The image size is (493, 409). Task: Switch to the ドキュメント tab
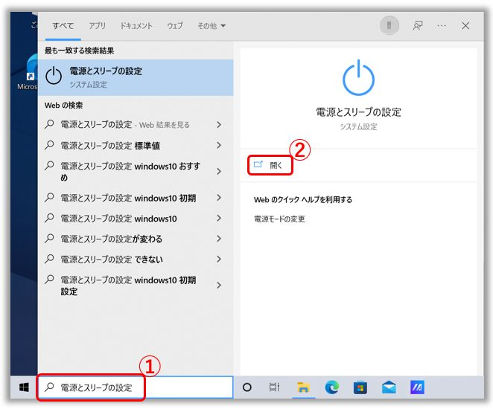[136, 26]
